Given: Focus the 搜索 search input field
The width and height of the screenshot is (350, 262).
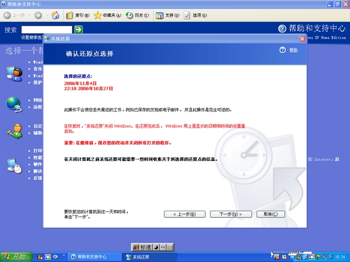Looking at the screenshot, I should [46, 29].
